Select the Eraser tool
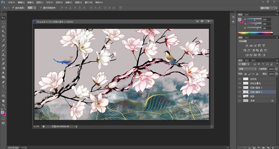 3,64
